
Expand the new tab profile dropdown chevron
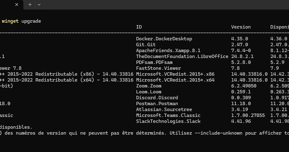tap(39, 5)
